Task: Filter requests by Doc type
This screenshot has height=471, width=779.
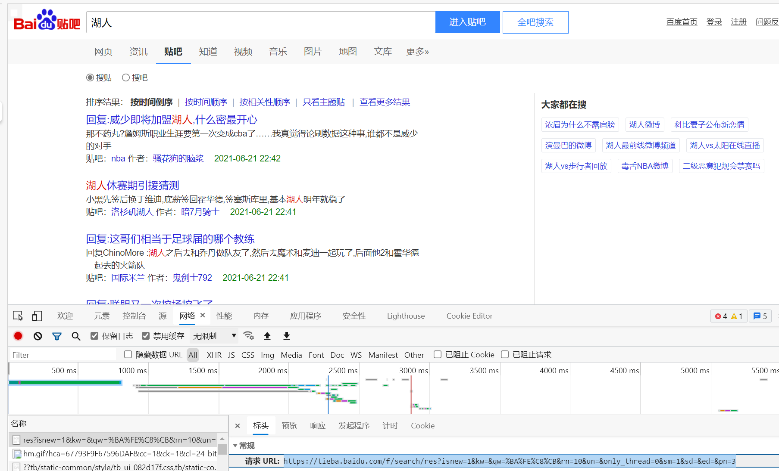Action: point(337,355)
